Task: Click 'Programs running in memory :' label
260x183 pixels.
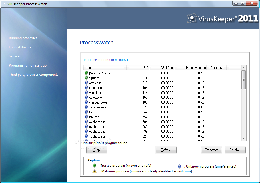Action: point(106,60)
